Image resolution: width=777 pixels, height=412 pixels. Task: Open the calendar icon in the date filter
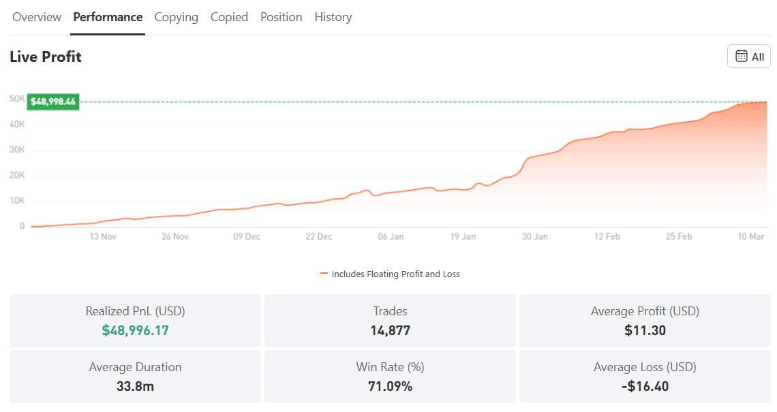click(742, 57)
